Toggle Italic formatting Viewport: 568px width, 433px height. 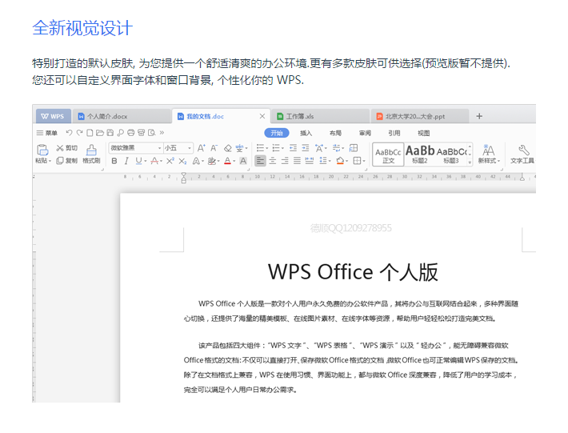tap(126, 161)
